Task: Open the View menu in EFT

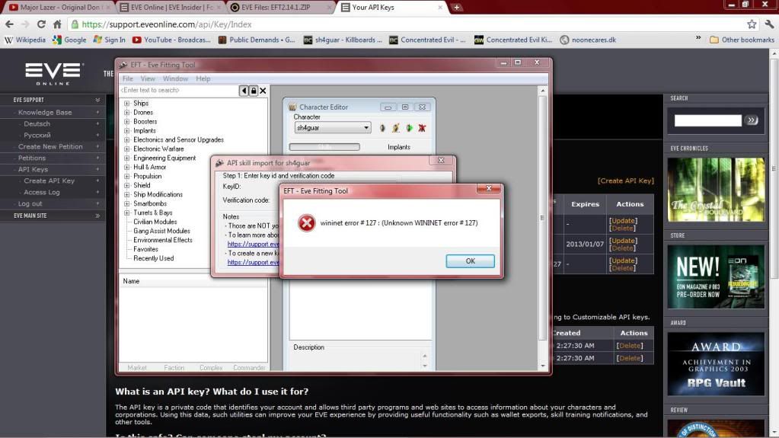Action: click(x=148, y=78)
